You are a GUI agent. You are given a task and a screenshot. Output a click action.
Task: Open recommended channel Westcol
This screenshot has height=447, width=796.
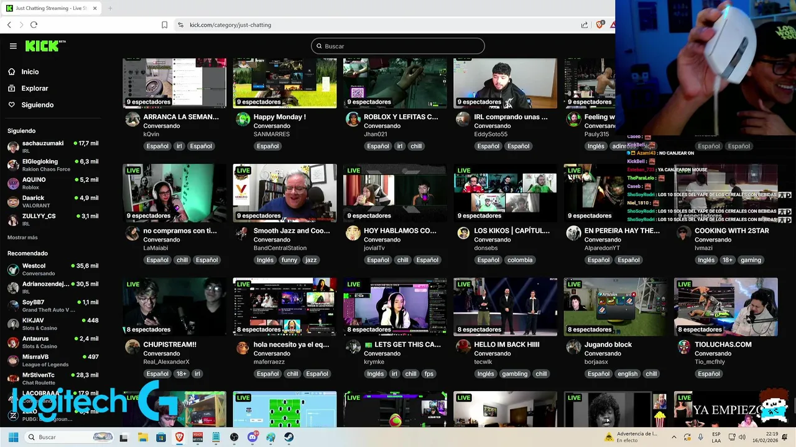[53, 269]
